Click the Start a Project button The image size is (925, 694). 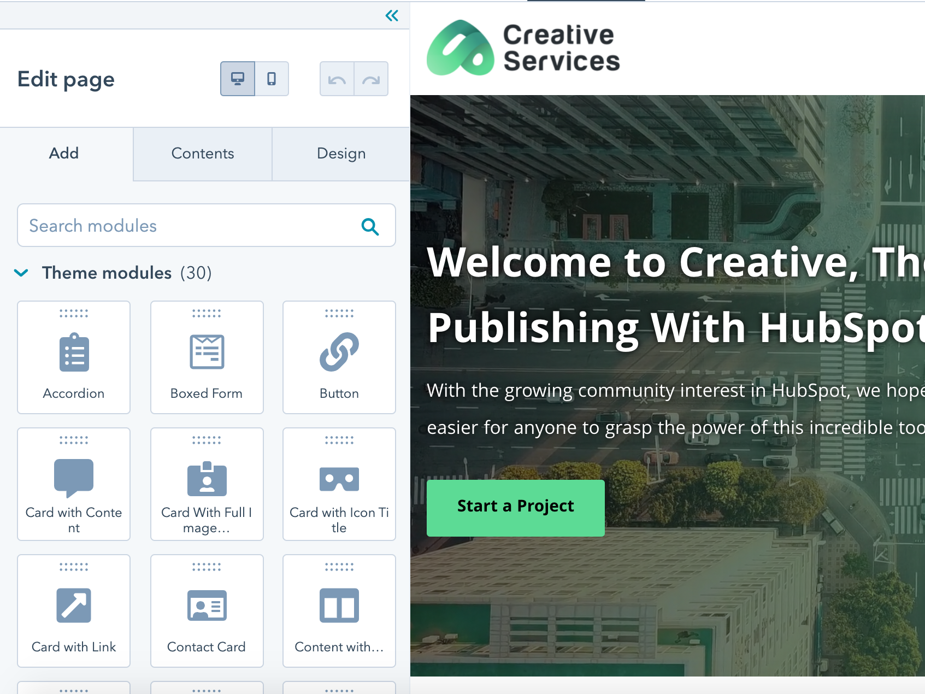coord(515,507)
